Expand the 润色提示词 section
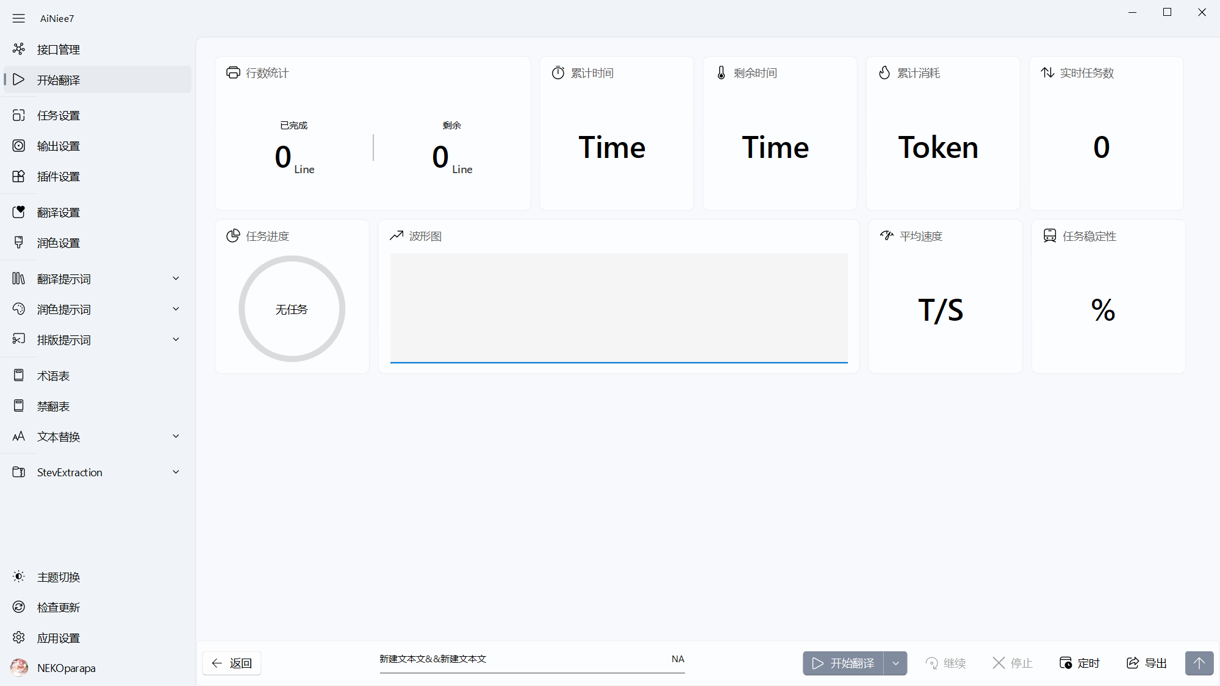1220x686 pixels. coord(176,309)
